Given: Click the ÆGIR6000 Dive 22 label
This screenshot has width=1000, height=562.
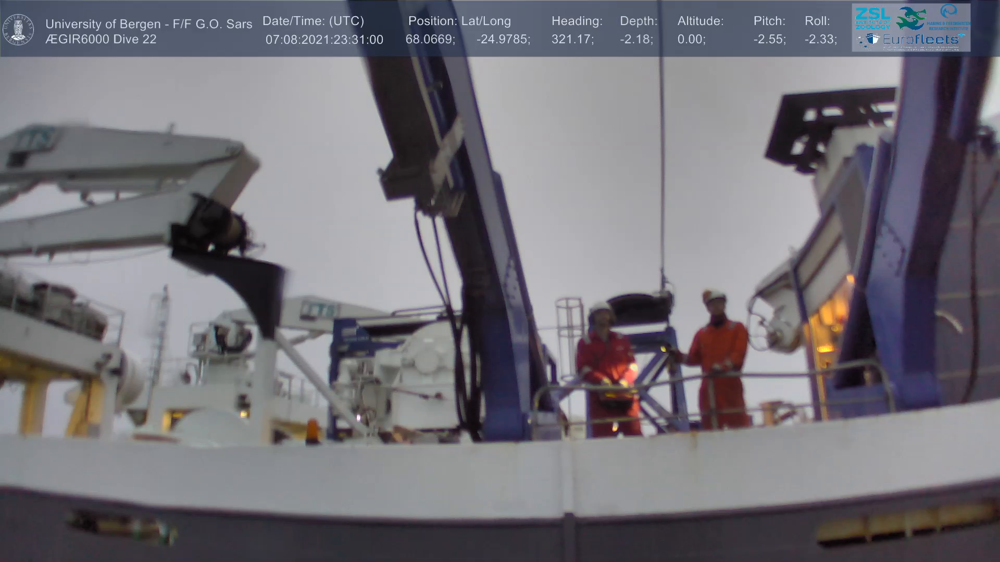Looking at the screenshot, I should pyautogui.click(x=101, y=40).
